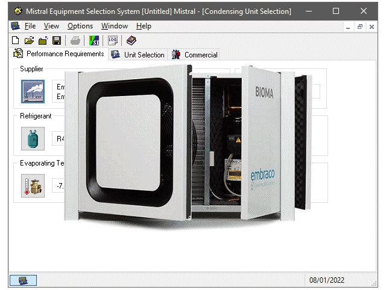Open the LOG file toolbar icon
386x290 pixels.
click(x=113, y=40)
